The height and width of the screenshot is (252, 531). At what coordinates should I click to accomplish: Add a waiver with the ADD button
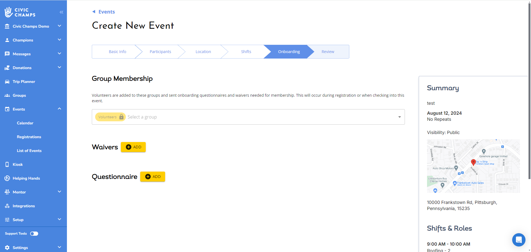click(133, 147)
